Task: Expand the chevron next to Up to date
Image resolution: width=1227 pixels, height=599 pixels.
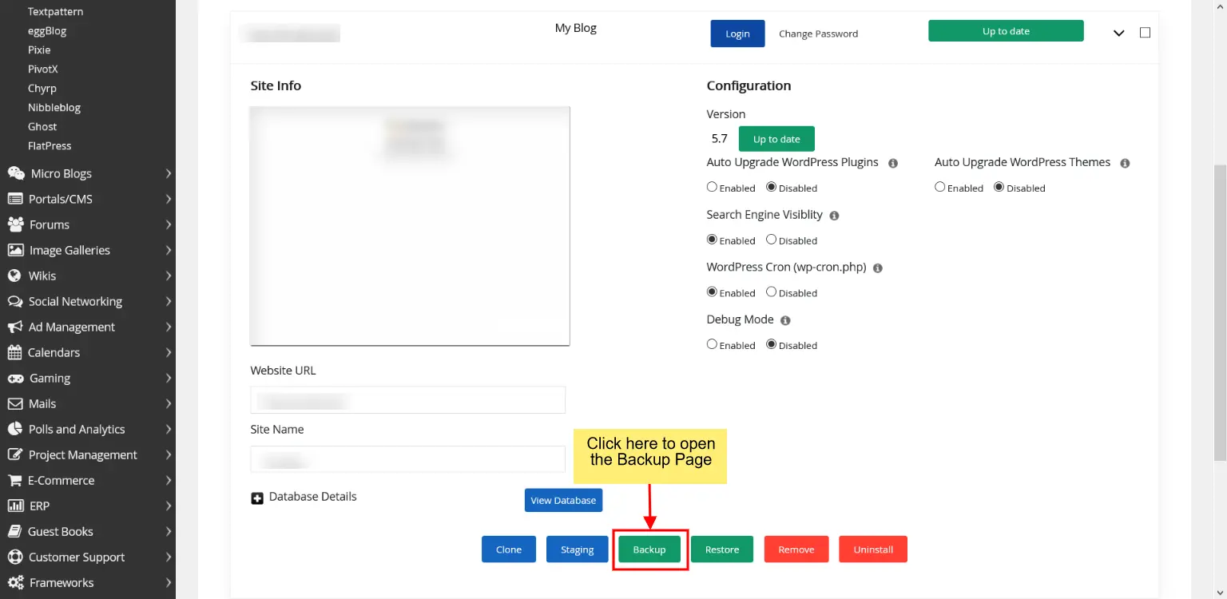Action: [x=1118, y=34]
